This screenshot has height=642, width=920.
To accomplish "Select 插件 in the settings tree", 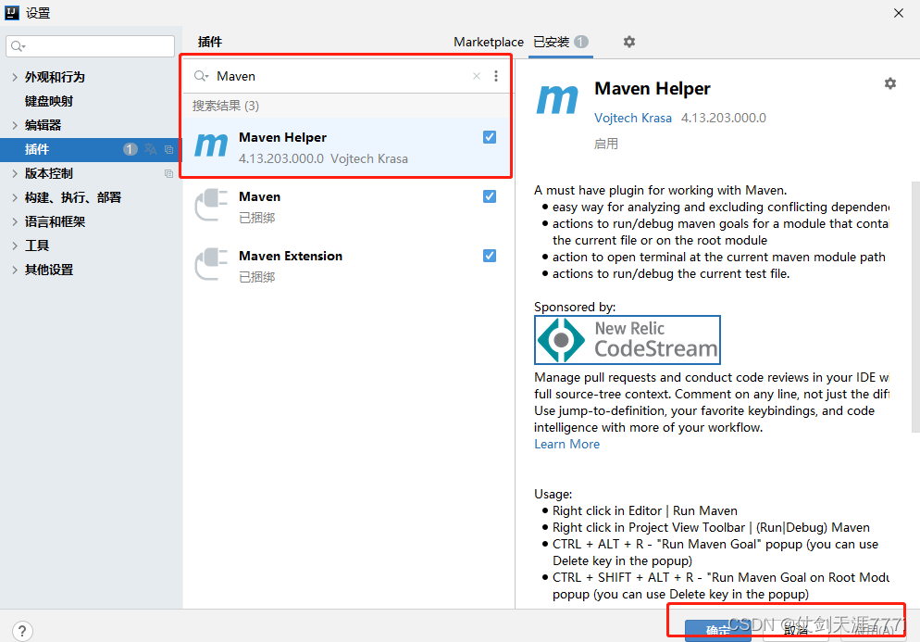I will [x=37, y=149].
